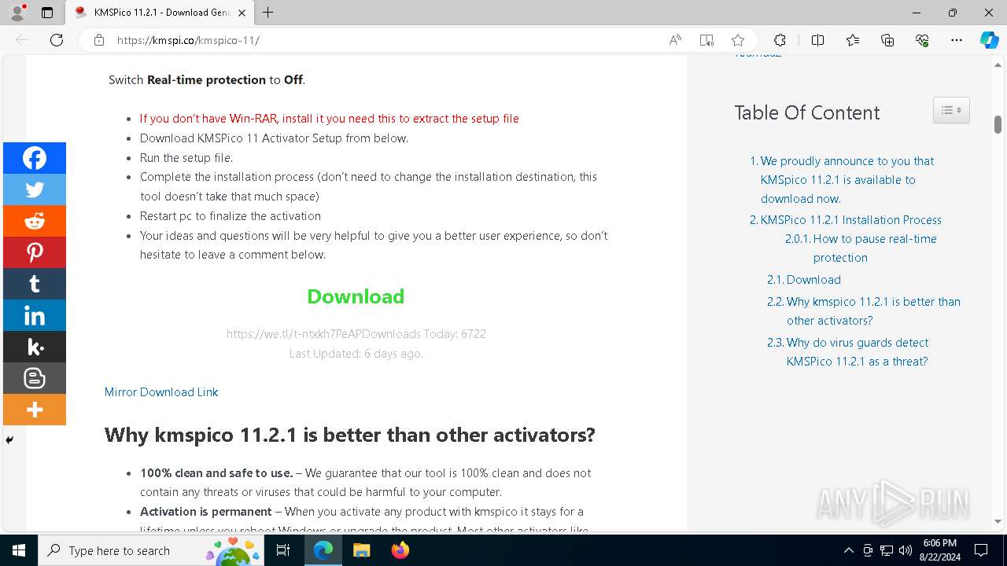Open Firefox from taskbar

400,550
